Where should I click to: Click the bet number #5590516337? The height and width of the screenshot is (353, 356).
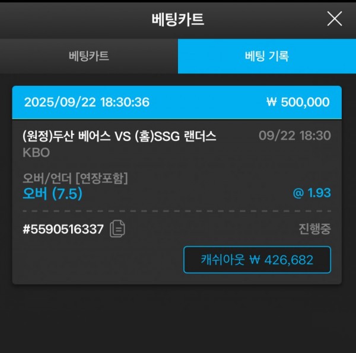[63, 229]
